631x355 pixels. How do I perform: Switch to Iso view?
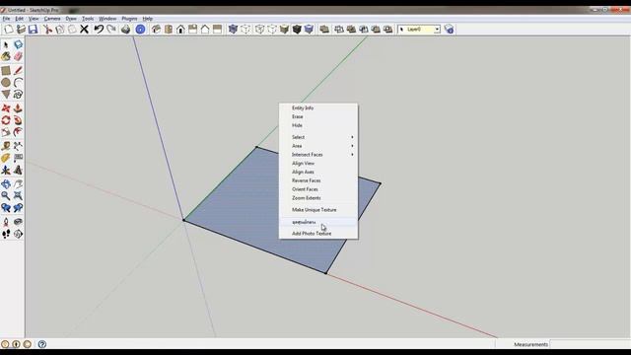click(156, 29)
